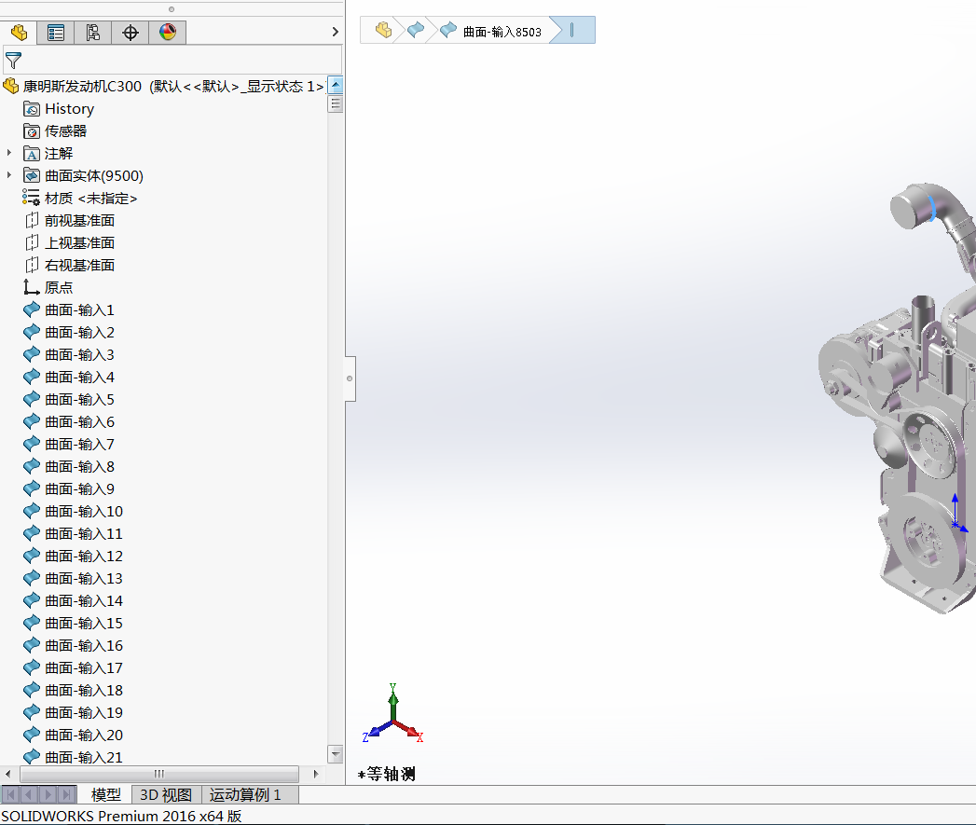Click the surface icon of 曲面-输入17
The width and height of the screenshot is (976, 825).
point(31,667)
